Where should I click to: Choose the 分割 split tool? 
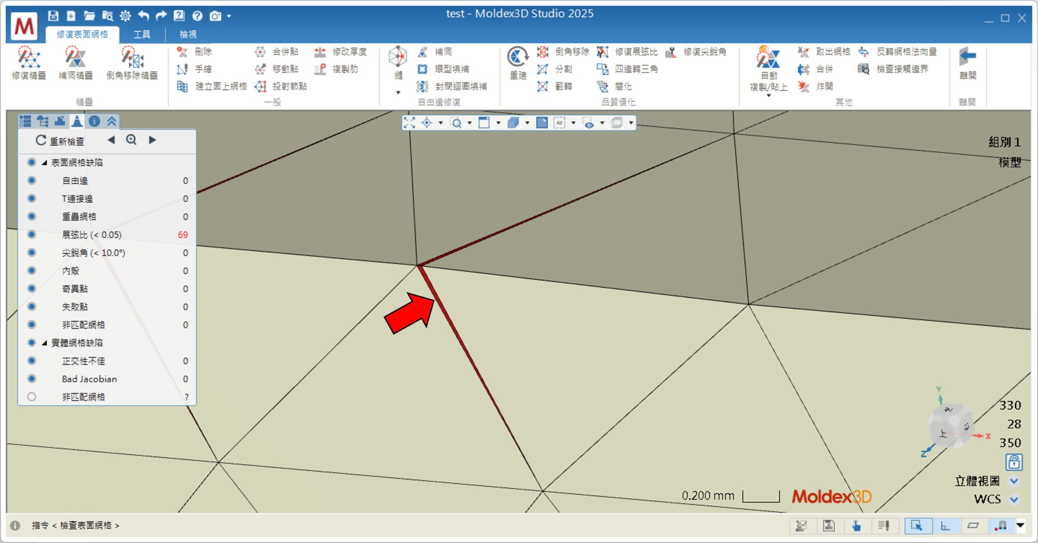[554, 69]
